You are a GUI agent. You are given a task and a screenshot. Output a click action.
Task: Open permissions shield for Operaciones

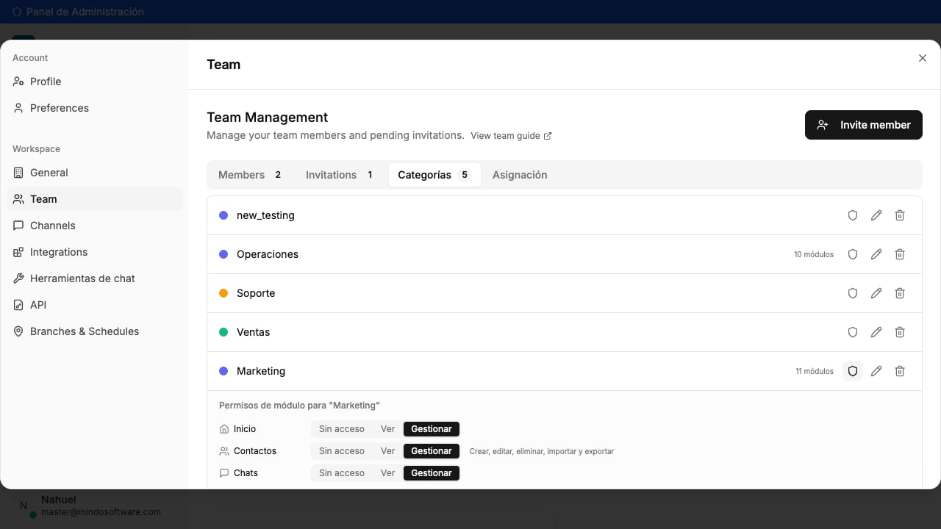pos(853,254)
